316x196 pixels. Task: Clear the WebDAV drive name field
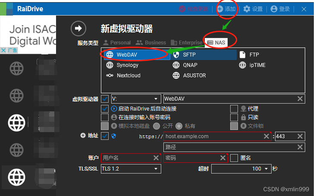pyautogui.click(x=300, y=99)
